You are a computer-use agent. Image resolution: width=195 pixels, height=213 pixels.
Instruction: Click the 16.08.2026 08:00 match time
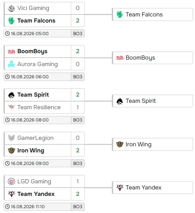[x=30, y=120]
